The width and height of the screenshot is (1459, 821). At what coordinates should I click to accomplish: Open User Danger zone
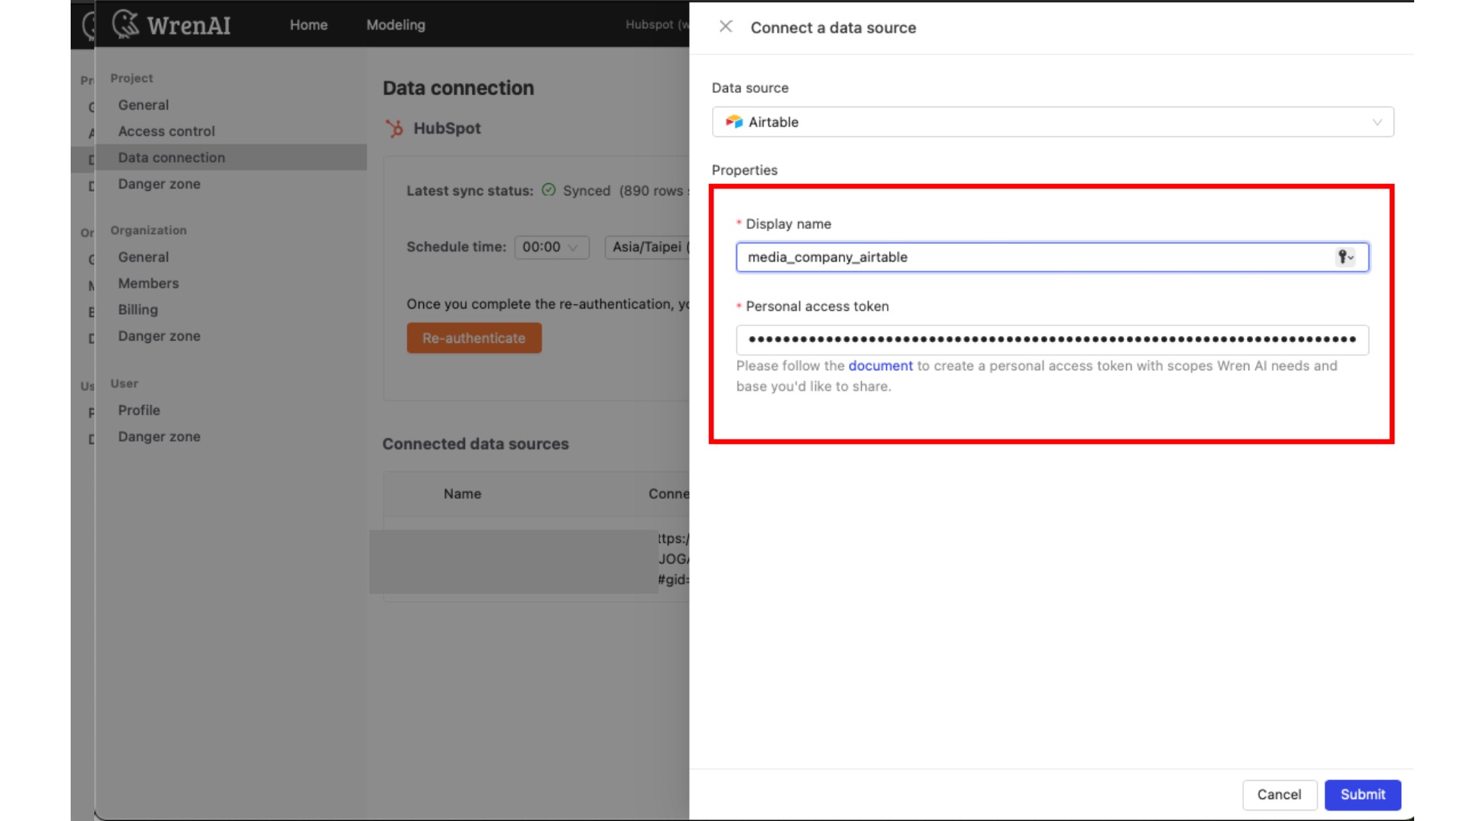159,436
